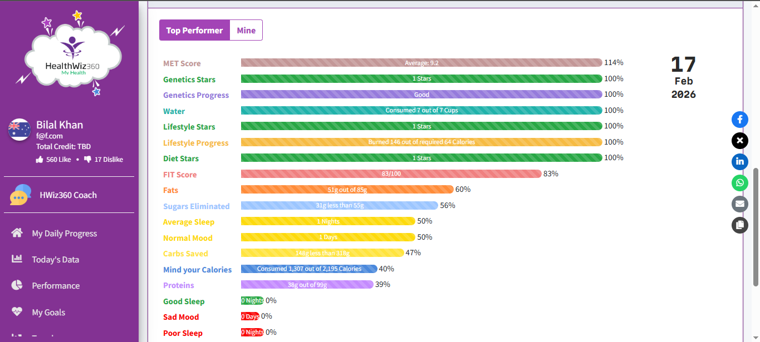Click the MET Score progress bar

[x=421, y=63]
